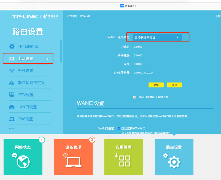Click the WAN口设置 section heading
Image resolution: width=221 pixels, height=180 pixels.
point(91,103)
